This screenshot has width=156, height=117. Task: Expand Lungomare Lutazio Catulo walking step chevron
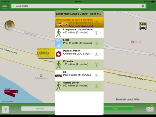[x=101, y=33]
